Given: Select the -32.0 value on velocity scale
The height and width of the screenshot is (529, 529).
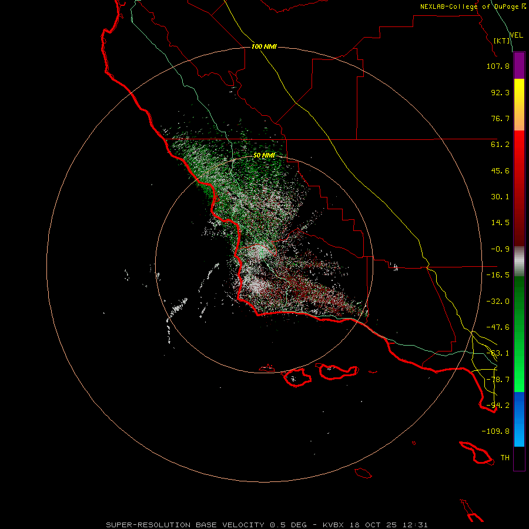Looking at the screenshot, I should point(498,302).
